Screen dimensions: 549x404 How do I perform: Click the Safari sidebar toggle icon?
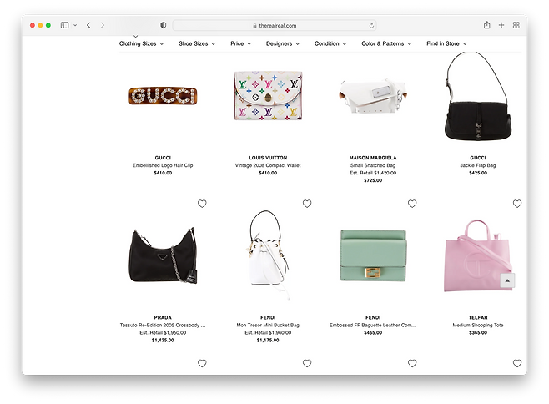click(64, 25)
